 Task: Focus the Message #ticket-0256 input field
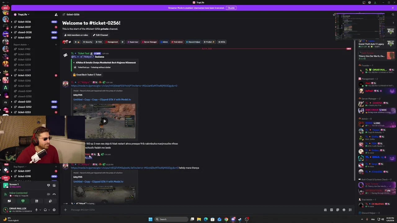[x=195, y=210]
